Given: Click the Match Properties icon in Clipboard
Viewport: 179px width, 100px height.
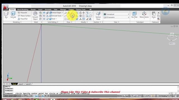Looking at the screenshot, I should point(159,19).
